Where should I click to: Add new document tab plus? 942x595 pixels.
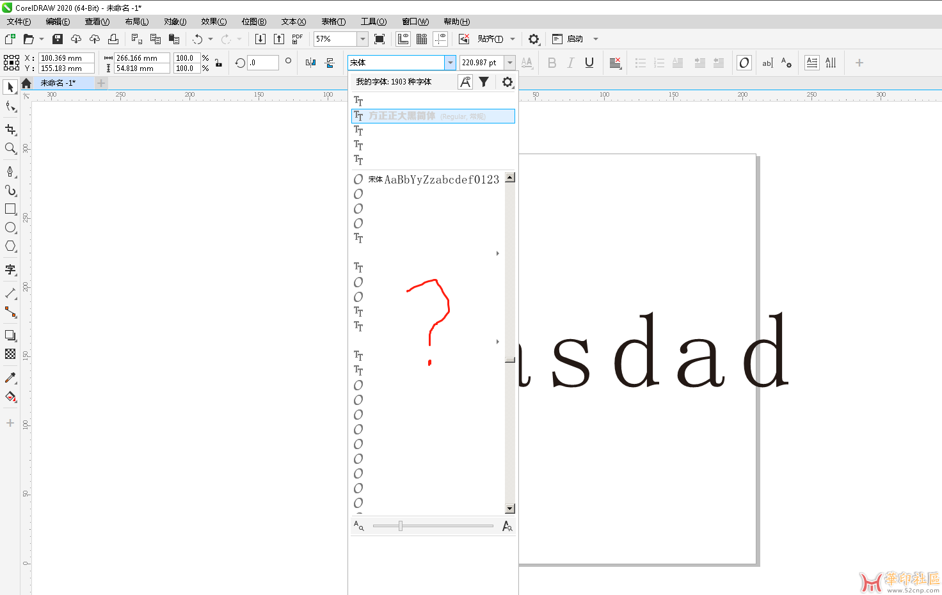pos(101,83)
